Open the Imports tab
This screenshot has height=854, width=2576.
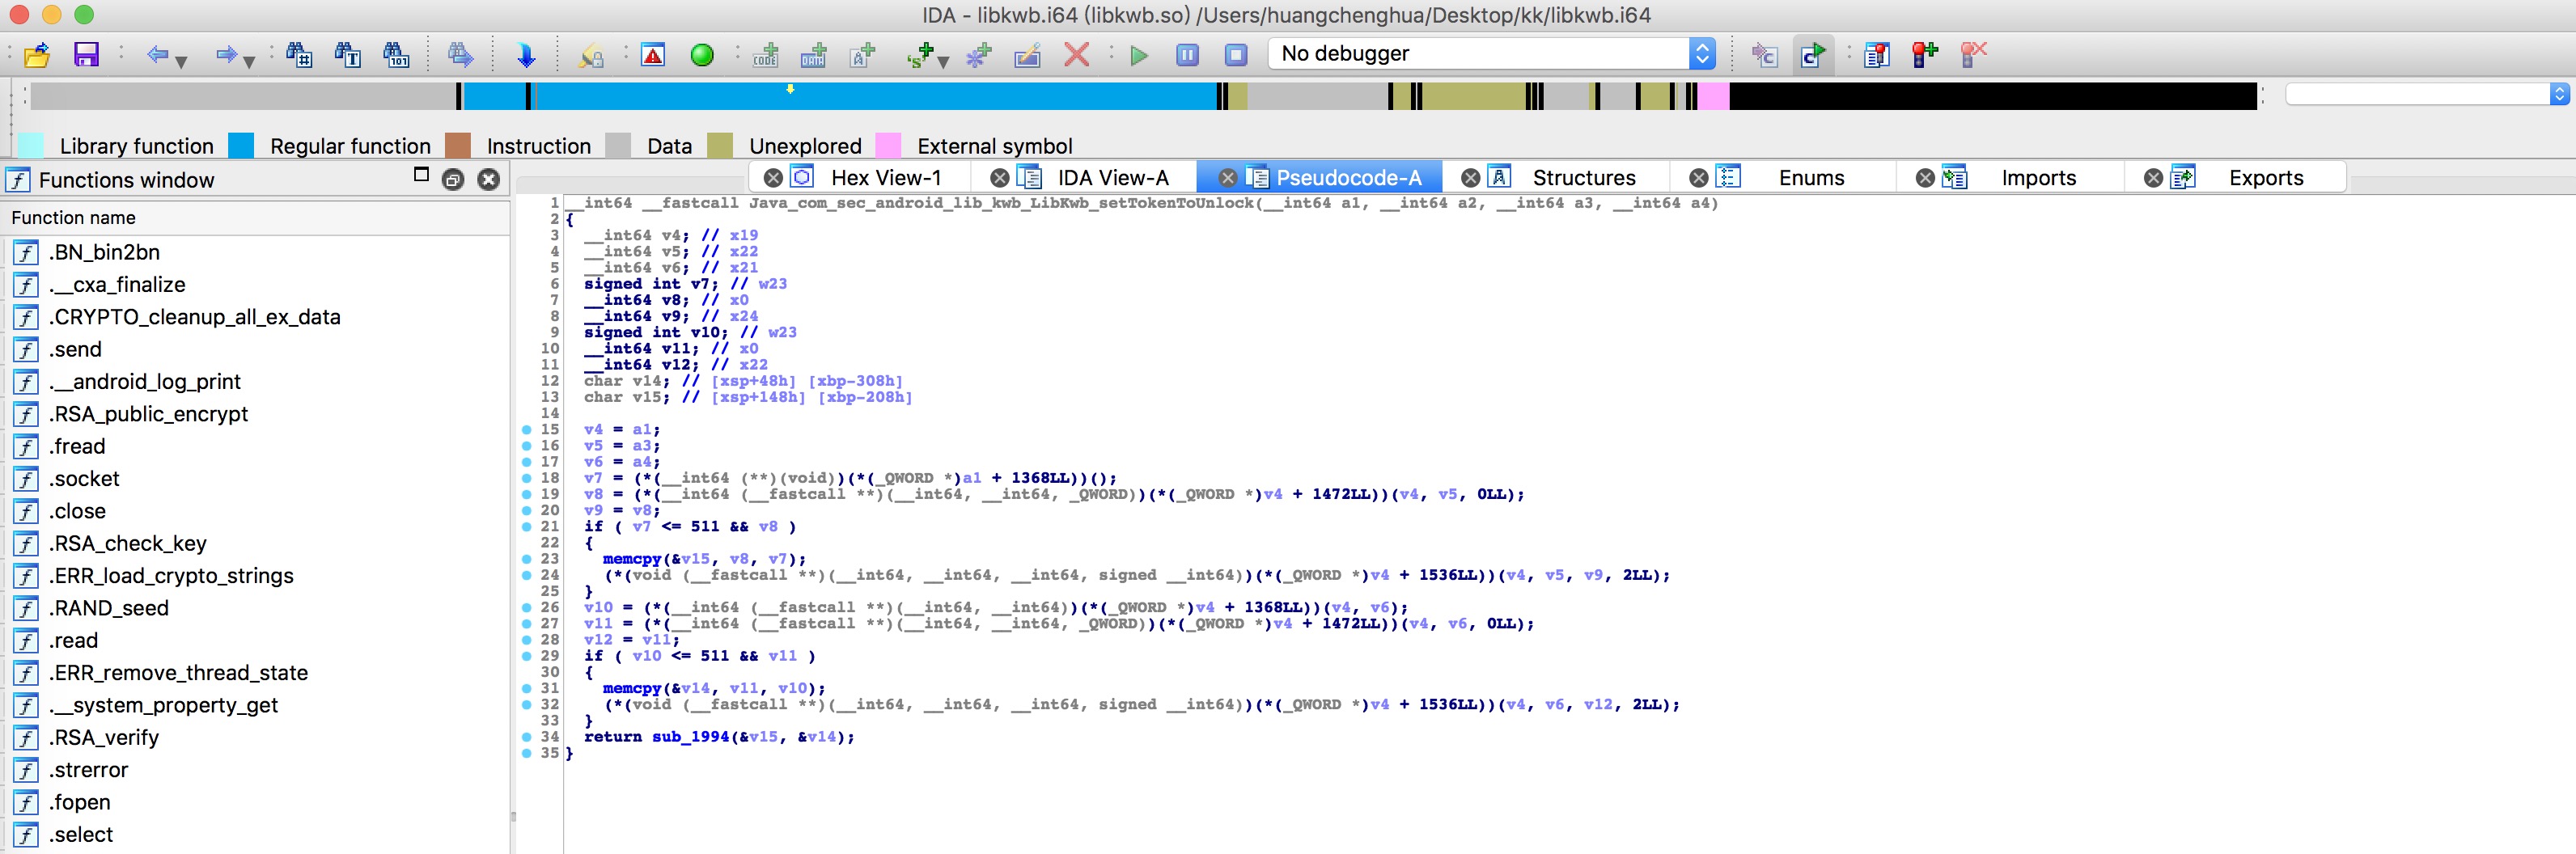pyautogui.click(x=2038, y=178)
